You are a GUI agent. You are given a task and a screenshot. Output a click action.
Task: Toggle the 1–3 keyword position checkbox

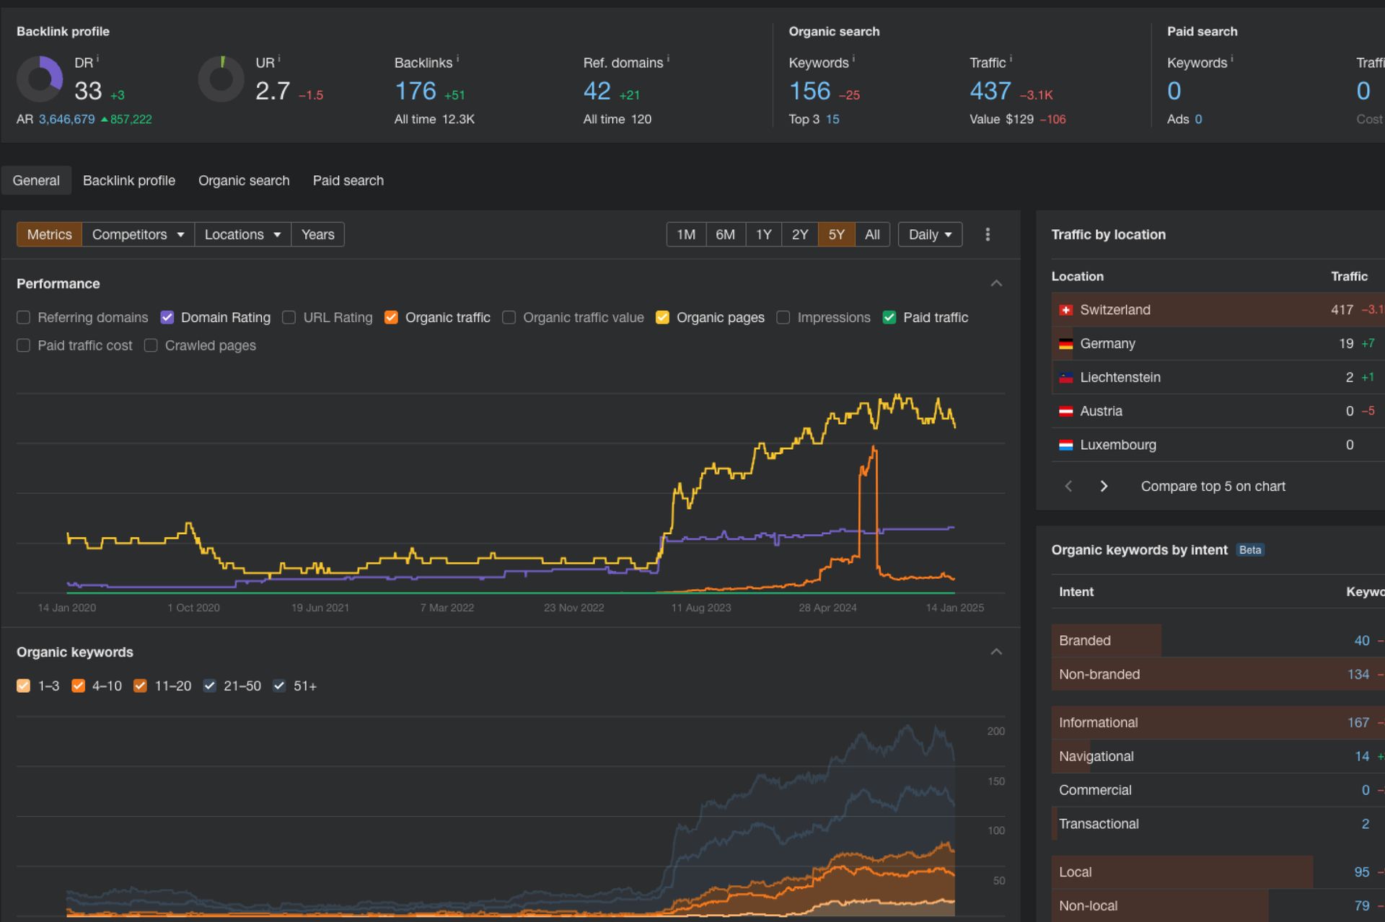24,686
